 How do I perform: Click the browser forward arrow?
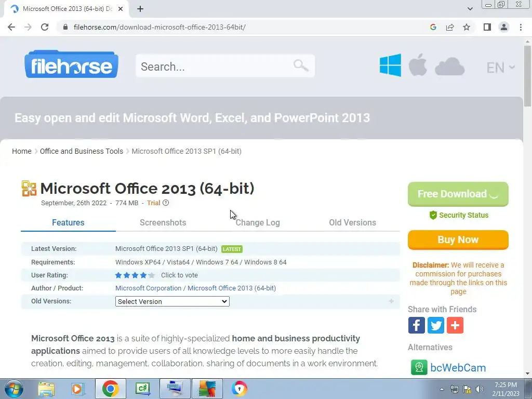(28, 27)
